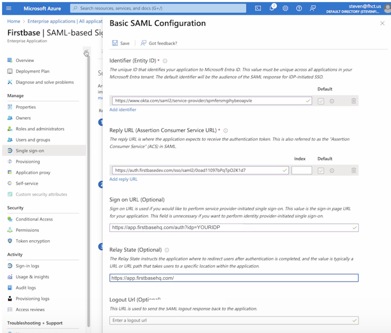Click the Got feedback? button
This screenshot has height=333, width=391.
pos(159,43)
